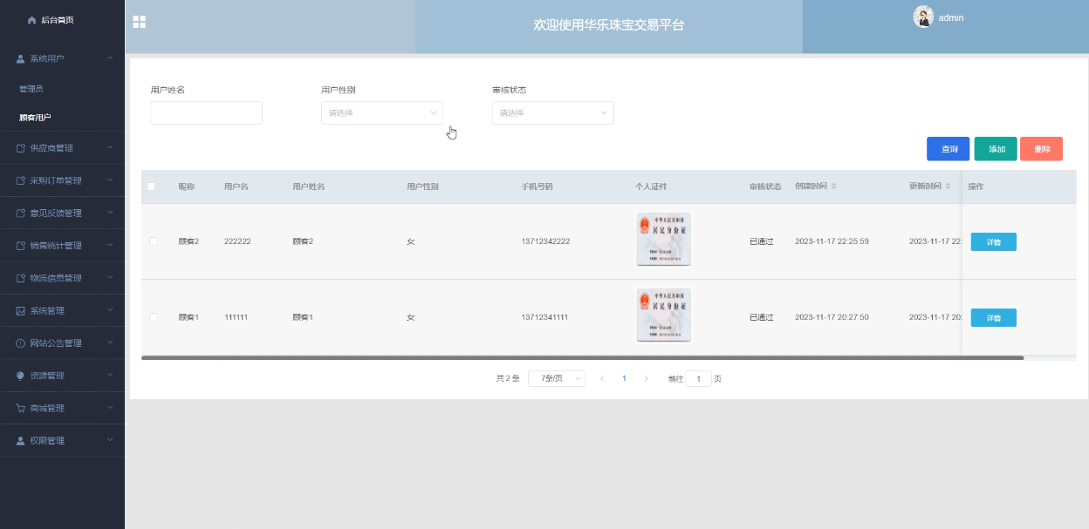Open the 用户性别 dropdown
1089x529 pixels.
pyautogui.click(x=382, y=112)
